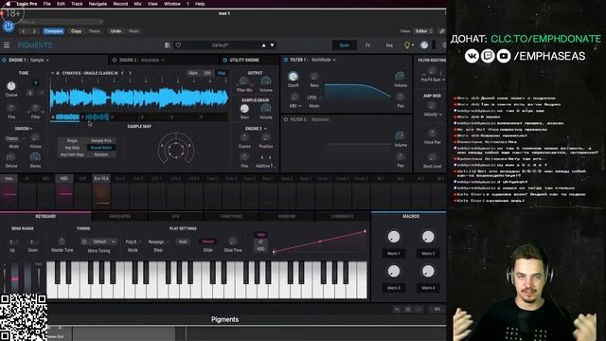606x341 pixels.
Task: Favorite the preset with the heart icon
Action: coord(178,45)
